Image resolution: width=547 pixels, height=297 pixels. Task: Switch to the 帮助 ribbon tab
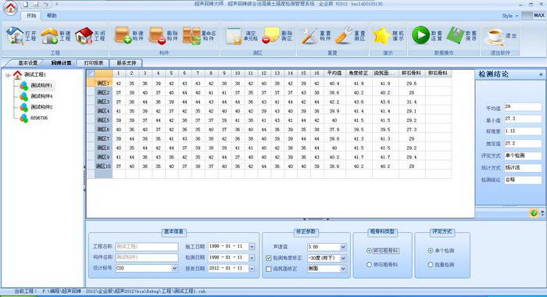point(52,16)
